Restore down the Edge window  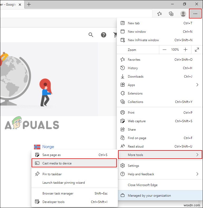(184, 4)
